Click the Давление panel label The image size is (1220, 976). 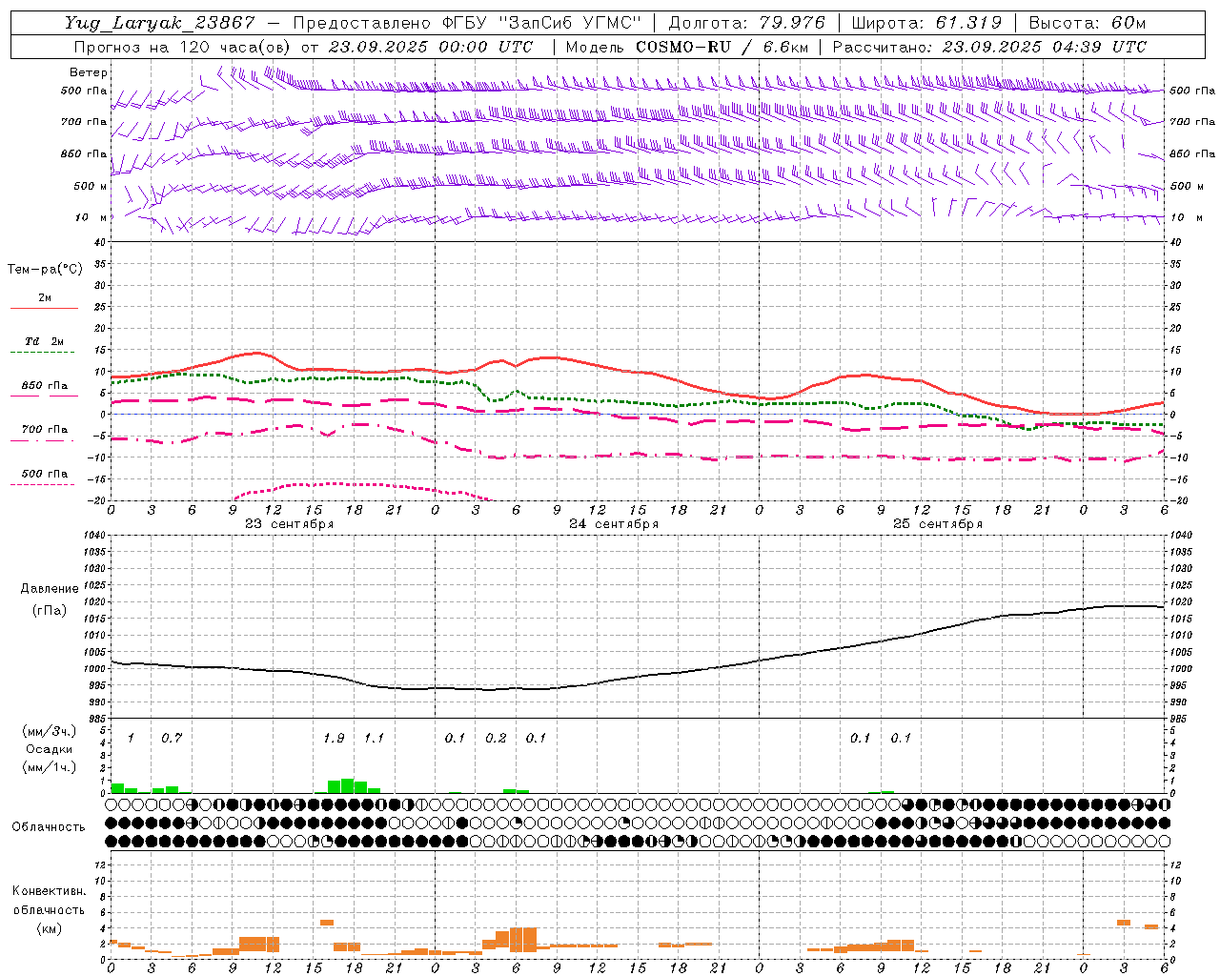tap(48, 589)
